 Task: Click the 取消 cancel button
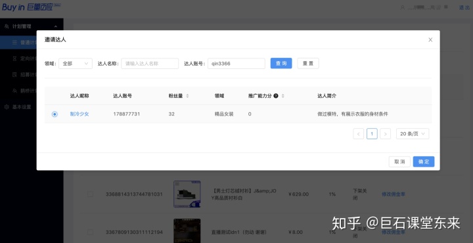(399, 162)
